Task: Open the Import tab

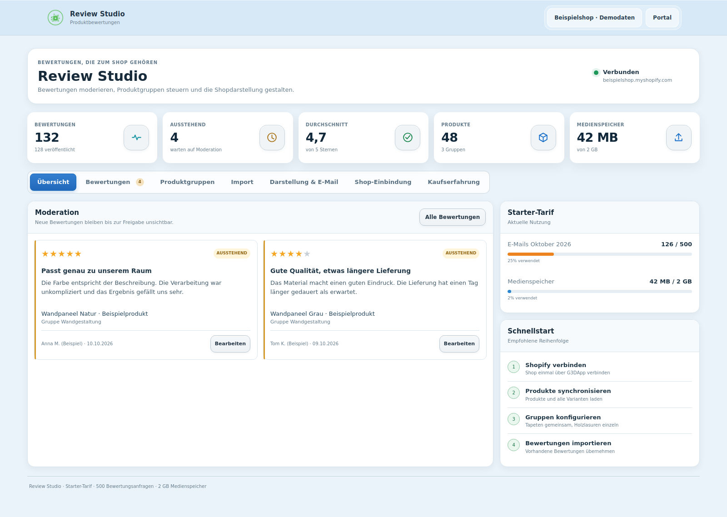Action: pos(242,182)
